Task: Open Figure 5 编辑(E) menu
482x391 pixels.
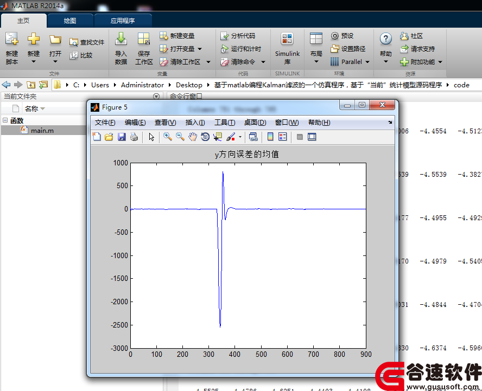Action: pyautogui.click(x=135, y=123)
